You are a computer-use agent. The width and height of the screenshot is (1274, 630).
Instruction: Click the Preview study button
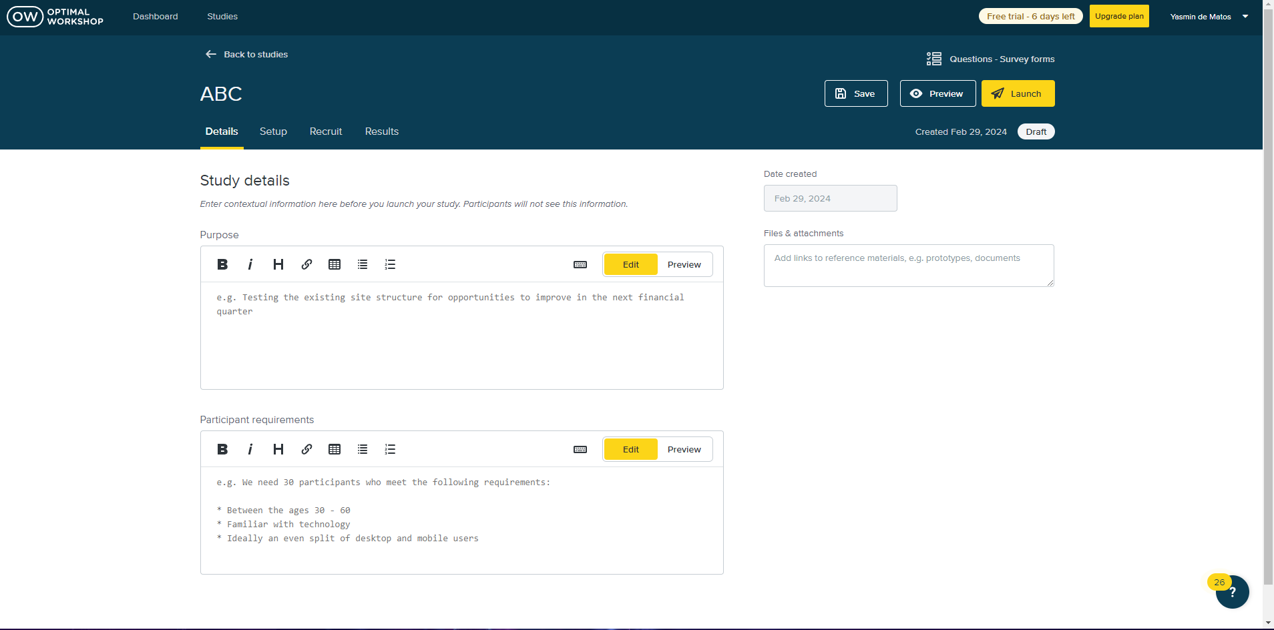click(937, 93)
